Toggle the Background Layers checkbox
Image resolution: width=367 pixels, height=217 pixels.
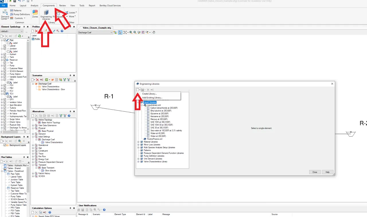tap(5, 145)
